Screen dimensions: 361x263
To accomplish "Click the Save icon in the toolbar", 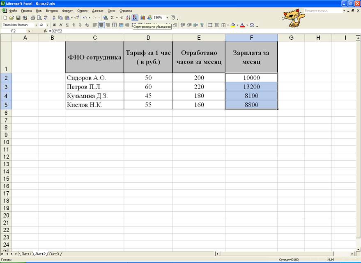I will (18, 18).
